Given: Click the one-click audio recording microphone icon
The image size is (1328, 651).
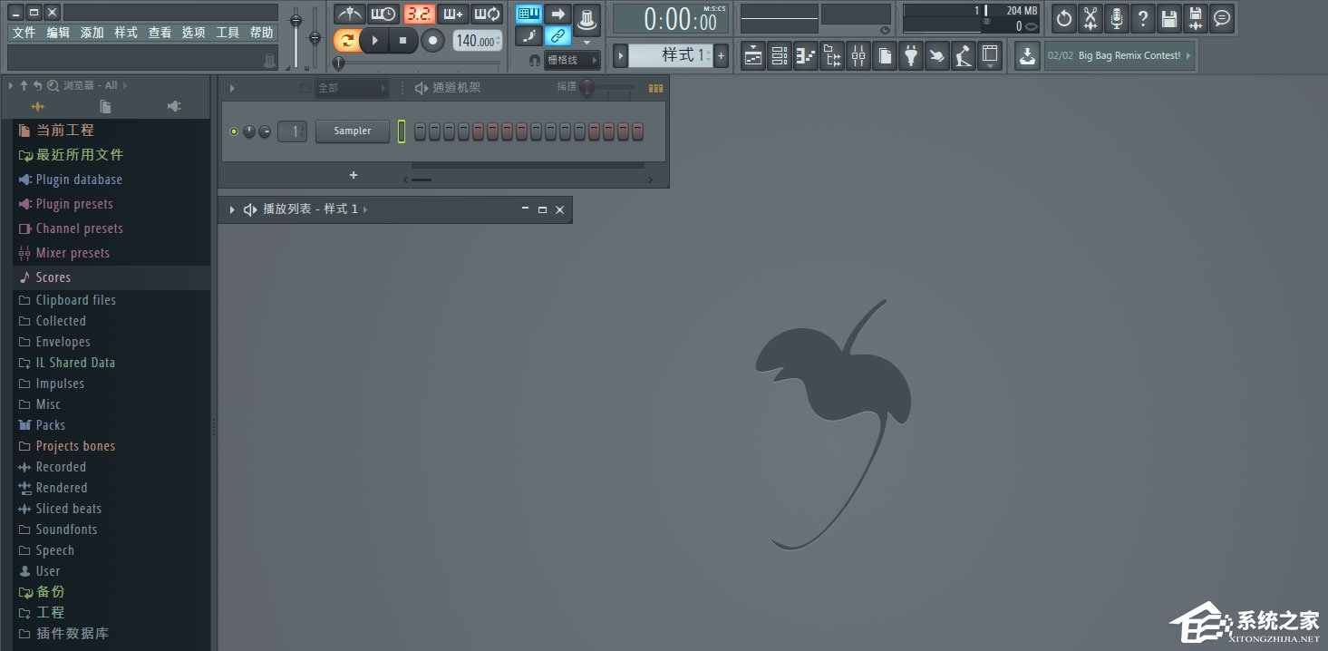Looking at the screenshot, I should [x=1115, y=16].
